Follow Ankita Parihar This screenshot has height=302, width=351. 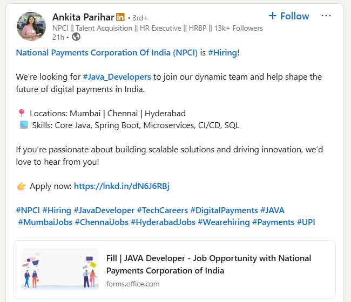(289, 16)
